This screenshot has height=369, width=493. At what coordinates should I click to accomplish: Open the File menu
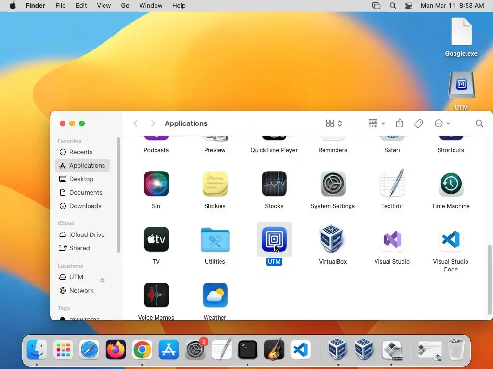point(60,6)
